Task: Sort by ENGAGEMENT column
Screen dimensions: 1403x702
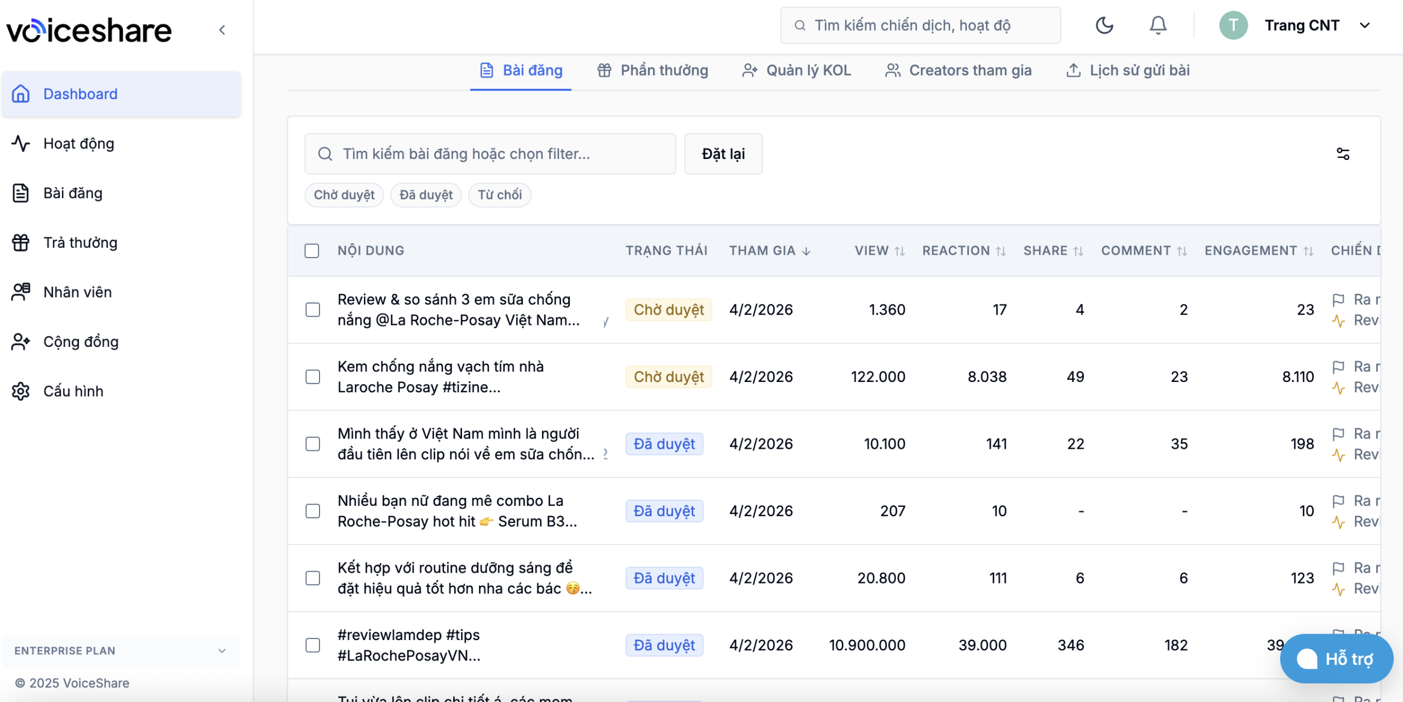Action: pyautogui.click(x=1259, y=251)
